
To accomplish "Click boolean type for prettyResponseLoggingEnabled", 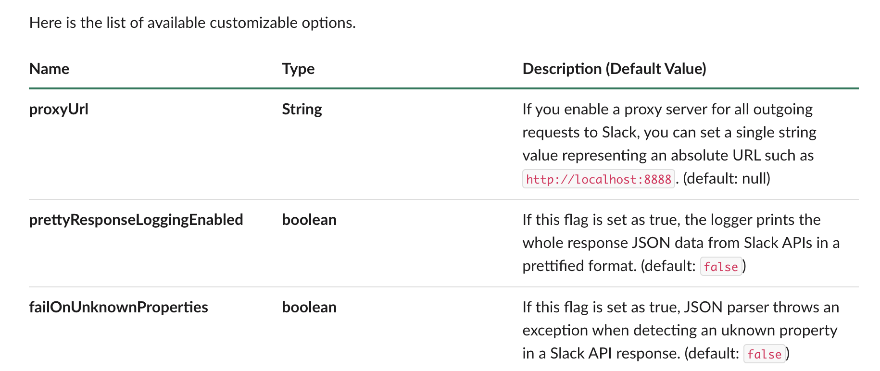I will pos(309,220).
